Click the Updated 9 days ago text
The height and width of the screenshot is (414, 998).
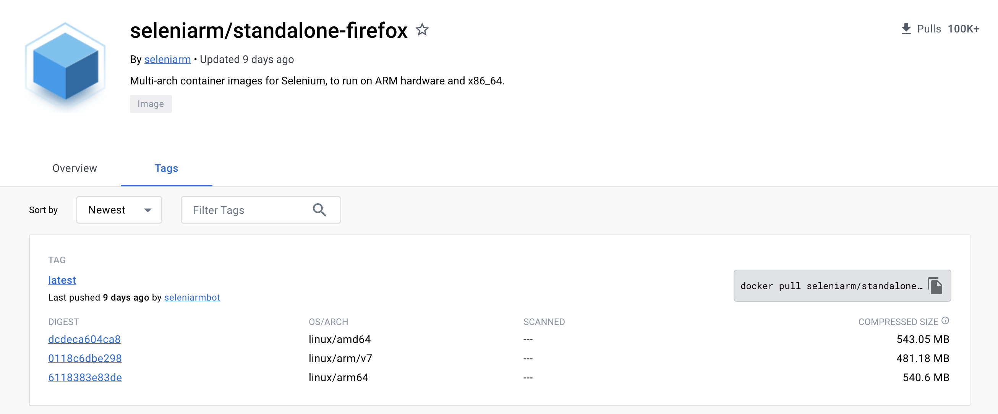pos(247,59)
